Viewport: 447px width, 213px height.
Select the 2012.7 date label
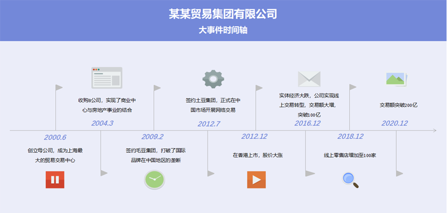tap(209, 124)
